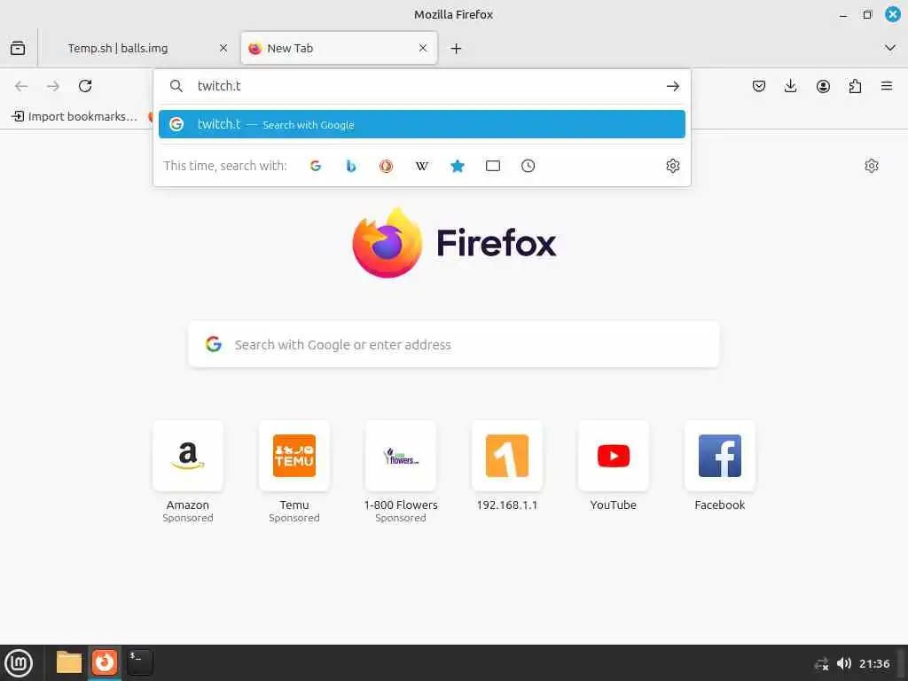Search this time with DuckDuckGo

pyautogui.click(x=387, y=166)
